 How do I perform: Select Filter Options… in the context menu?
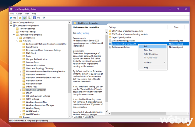click(x=151, y=54)
